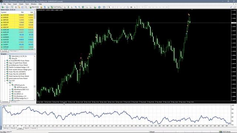The height and width of the screenshot is (133, 237).
Task: Expand the ChinnaEA node
Action: coord(10,92)
